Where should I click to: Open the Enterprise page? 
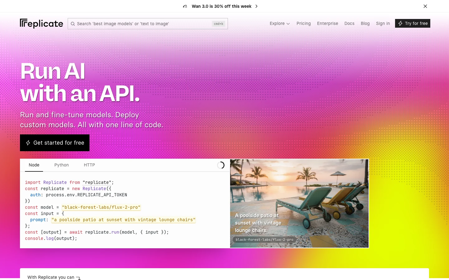327,23
